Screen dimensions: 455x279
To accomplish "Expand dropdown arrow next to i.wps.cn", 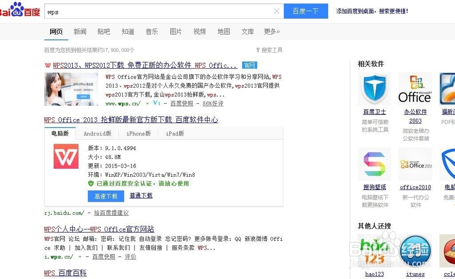I will (80, 257).
